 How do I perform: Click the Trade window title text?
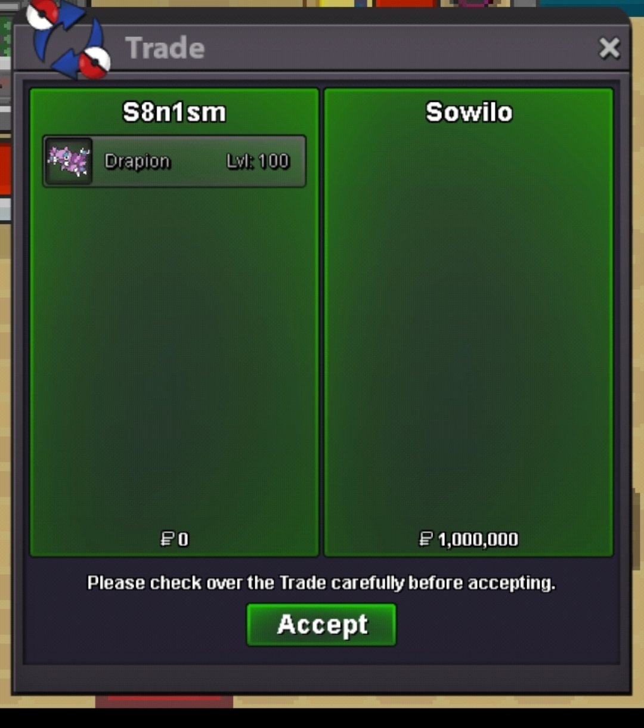coord(165,48)
